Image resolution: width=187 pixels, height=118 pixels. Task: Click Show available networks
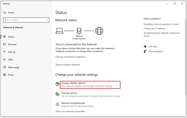68,65
